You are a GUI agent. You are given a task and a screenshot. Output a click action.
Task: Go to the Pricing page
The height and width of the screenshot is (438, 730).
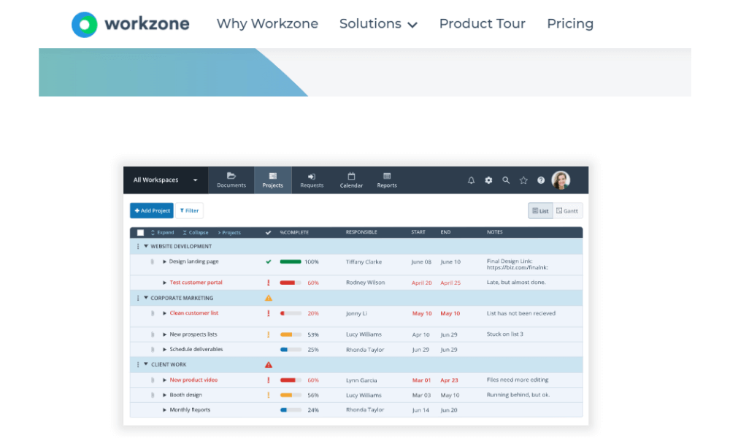pos(570,24)
